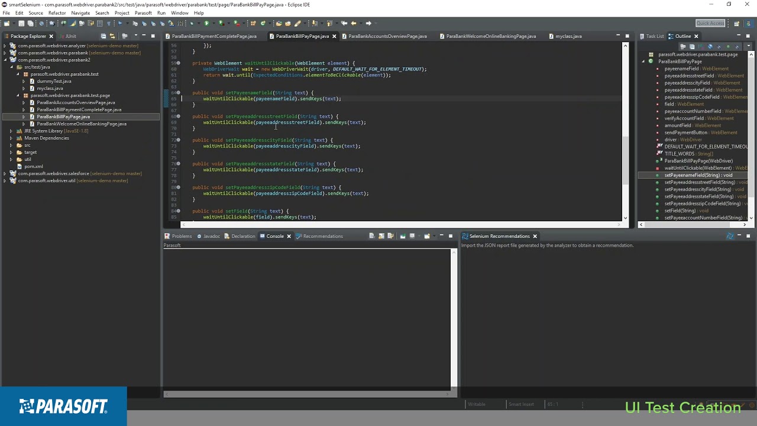Collapse ParaBankBillPayPage class in Outline
The image size is (757, 426).
pos(644,62)
